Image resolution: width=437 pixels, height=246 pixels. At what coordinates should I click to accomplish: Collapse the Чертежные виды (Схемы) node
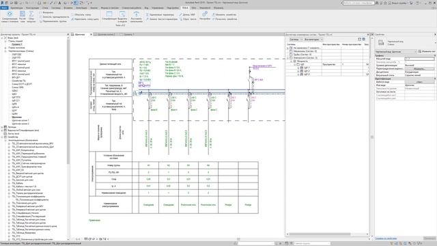5,51
